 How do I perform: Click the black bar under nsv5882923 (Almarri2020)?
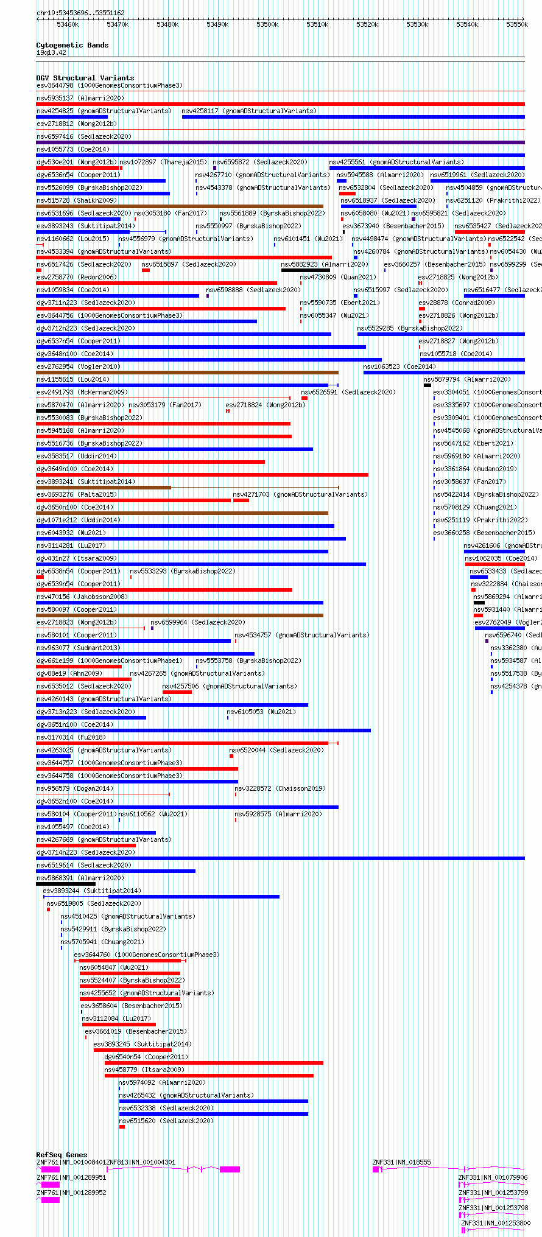tap(306, 270)
